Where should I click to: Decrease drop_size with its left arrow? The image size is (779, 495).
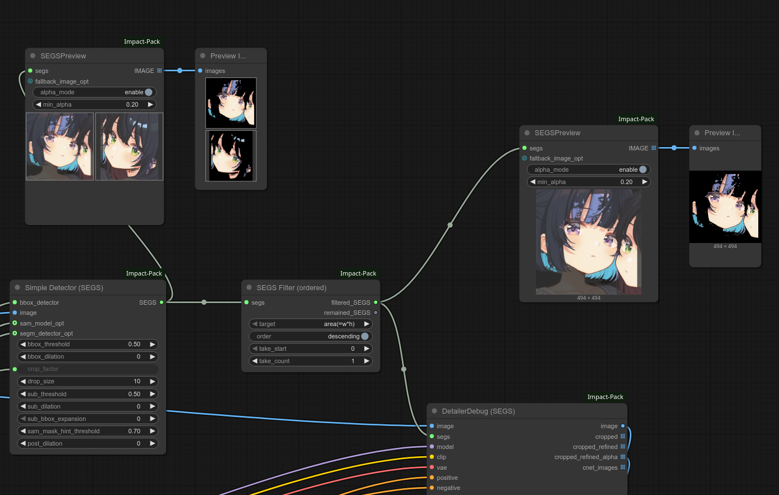(23, 381)
